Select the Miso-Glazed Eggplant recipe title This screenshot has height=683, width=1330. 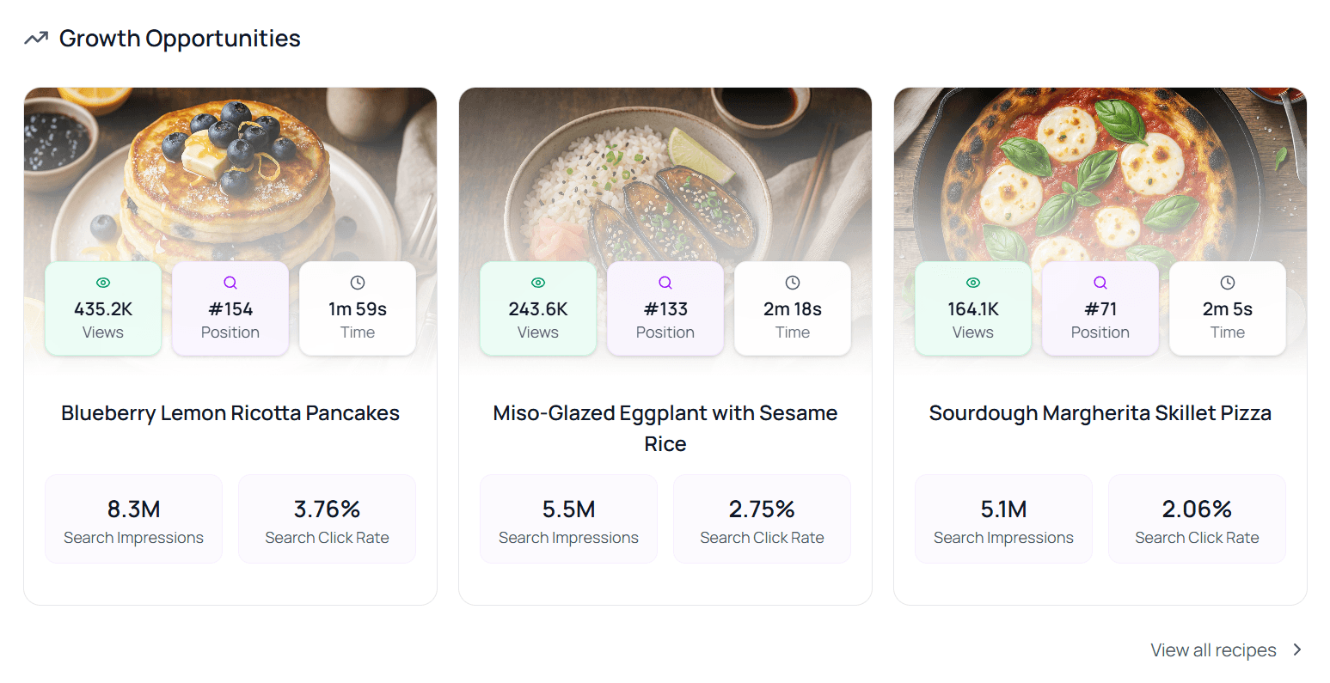point(665,428)
